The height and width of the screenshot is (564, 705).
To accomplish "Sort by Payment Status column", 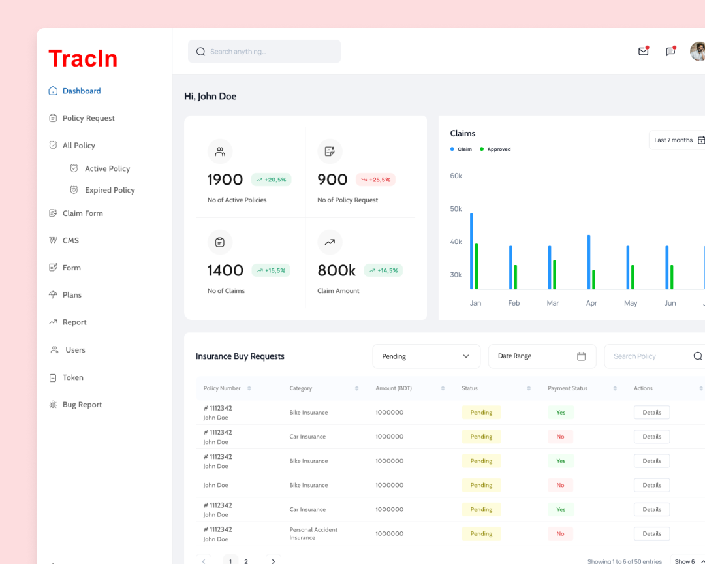I will [615, 388].
